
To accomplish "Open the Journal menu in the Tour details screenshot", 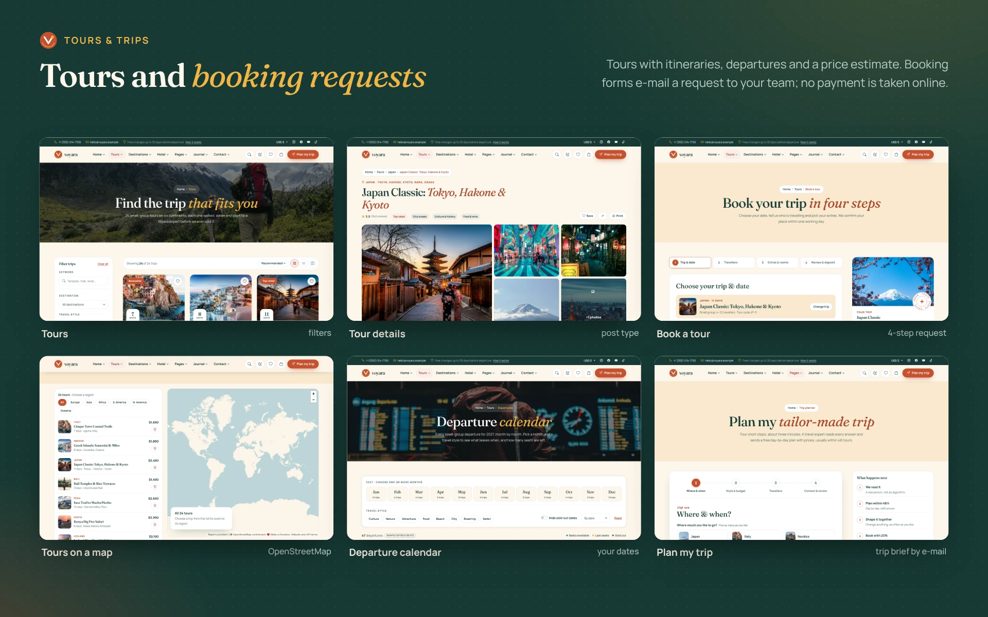I will (508, 154).
